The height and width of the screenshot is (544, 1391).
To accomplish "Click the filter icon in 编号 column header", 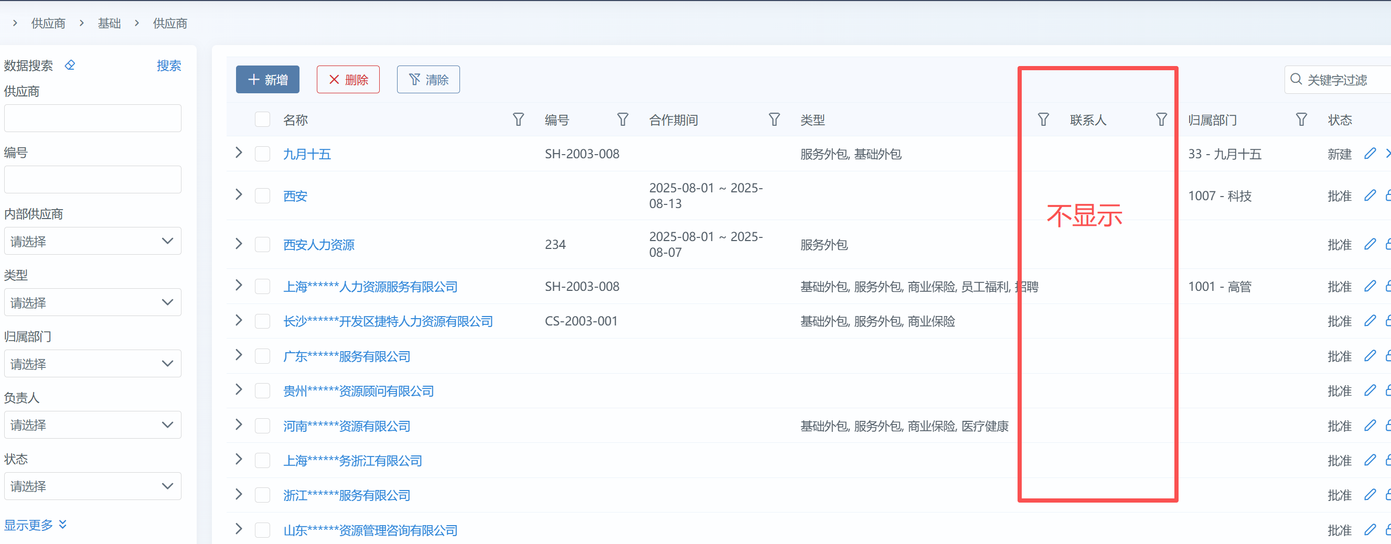I will click(x=622, y=119).
